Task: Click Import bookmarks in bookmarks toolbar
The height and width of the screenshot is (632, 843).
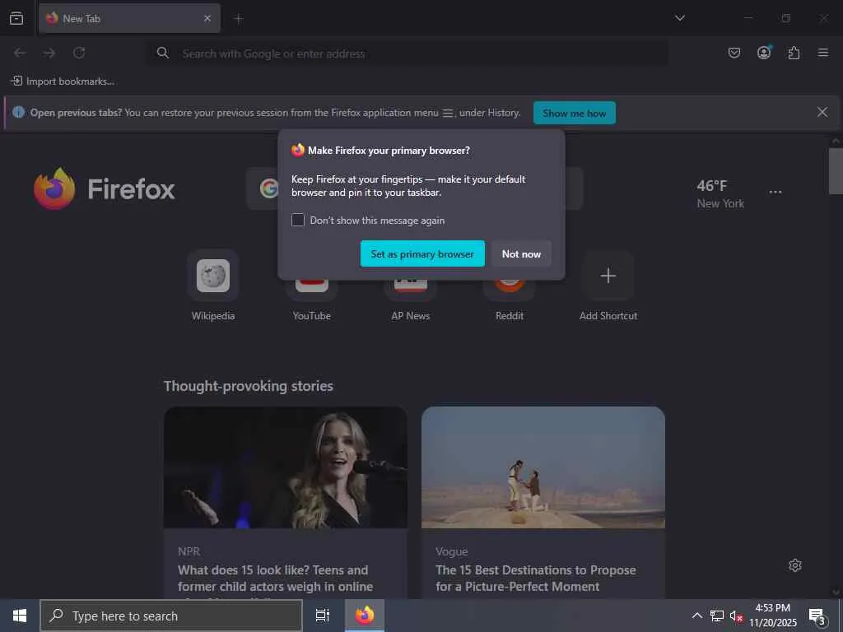Action: coord(63,81)
